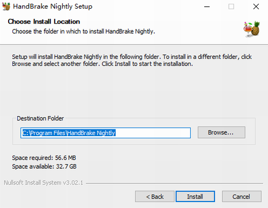Click the 'Space available: 32.7 GB' text
This screenshot has width=268, height=208.
[x=44, y=167]
